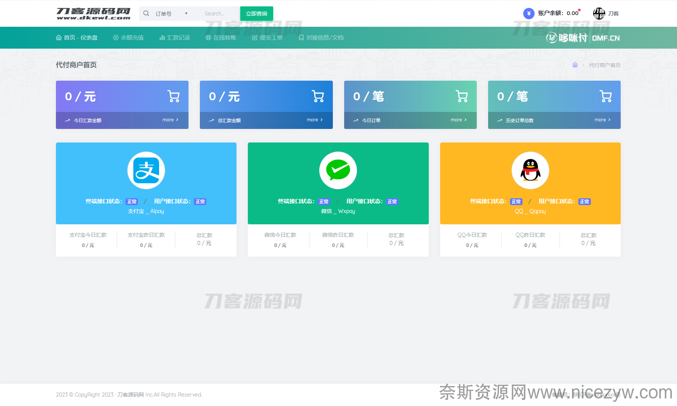Open the 汇款记录 menu item

[x=175, y=38]
